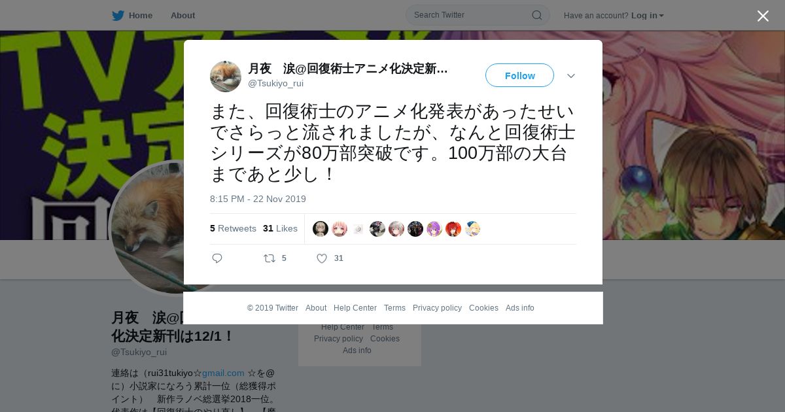The height and width of the screenshot is (412, 785).
Task: Open the Log in dropdown
Action: click(648, 16)
